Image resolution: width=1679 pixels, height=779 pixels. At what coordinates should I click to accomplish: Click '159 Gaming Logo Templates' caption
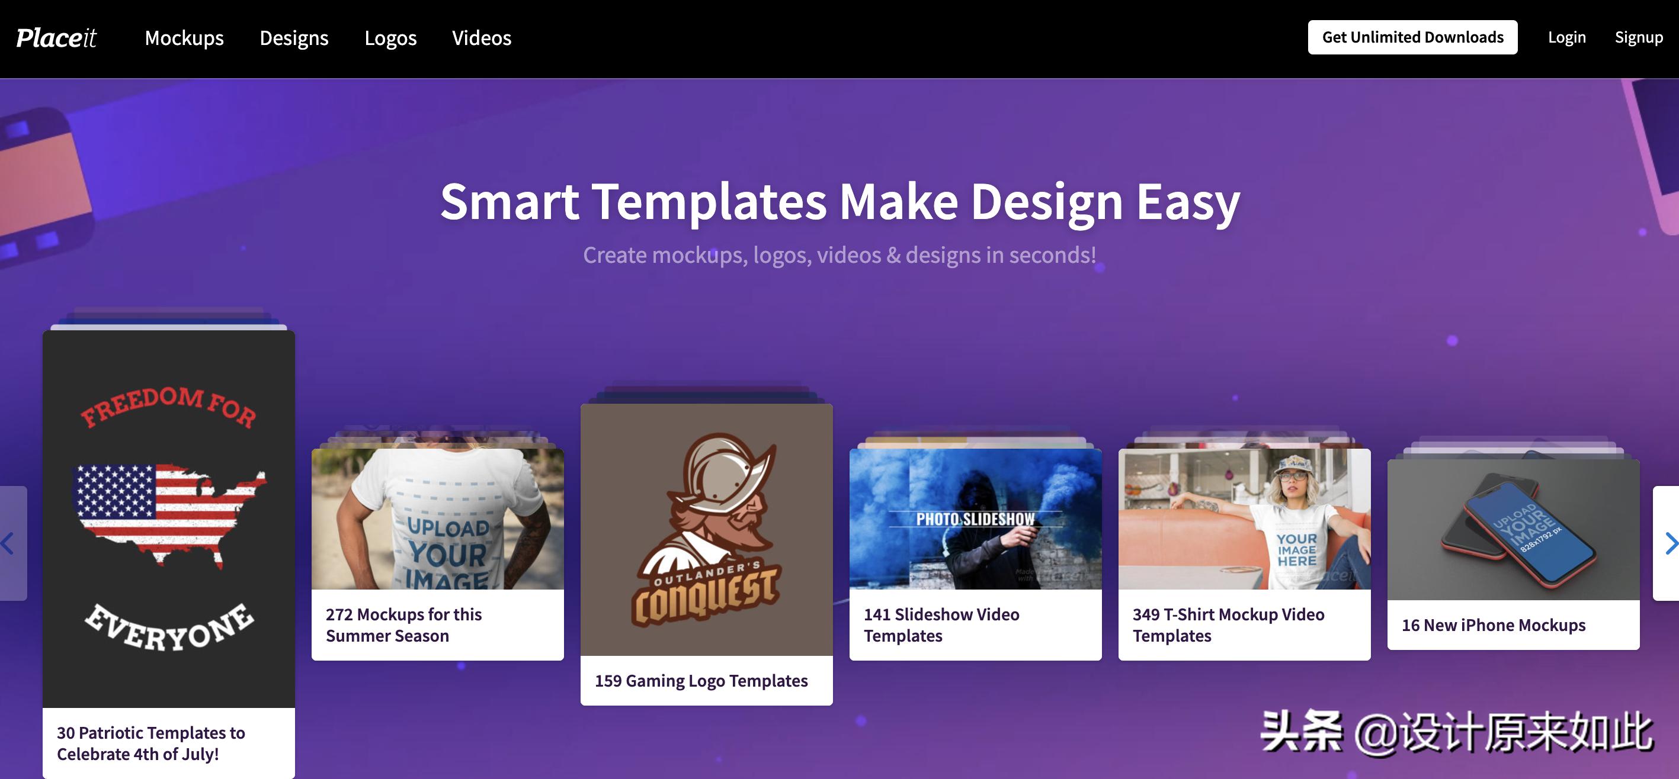tap(701, 681)
